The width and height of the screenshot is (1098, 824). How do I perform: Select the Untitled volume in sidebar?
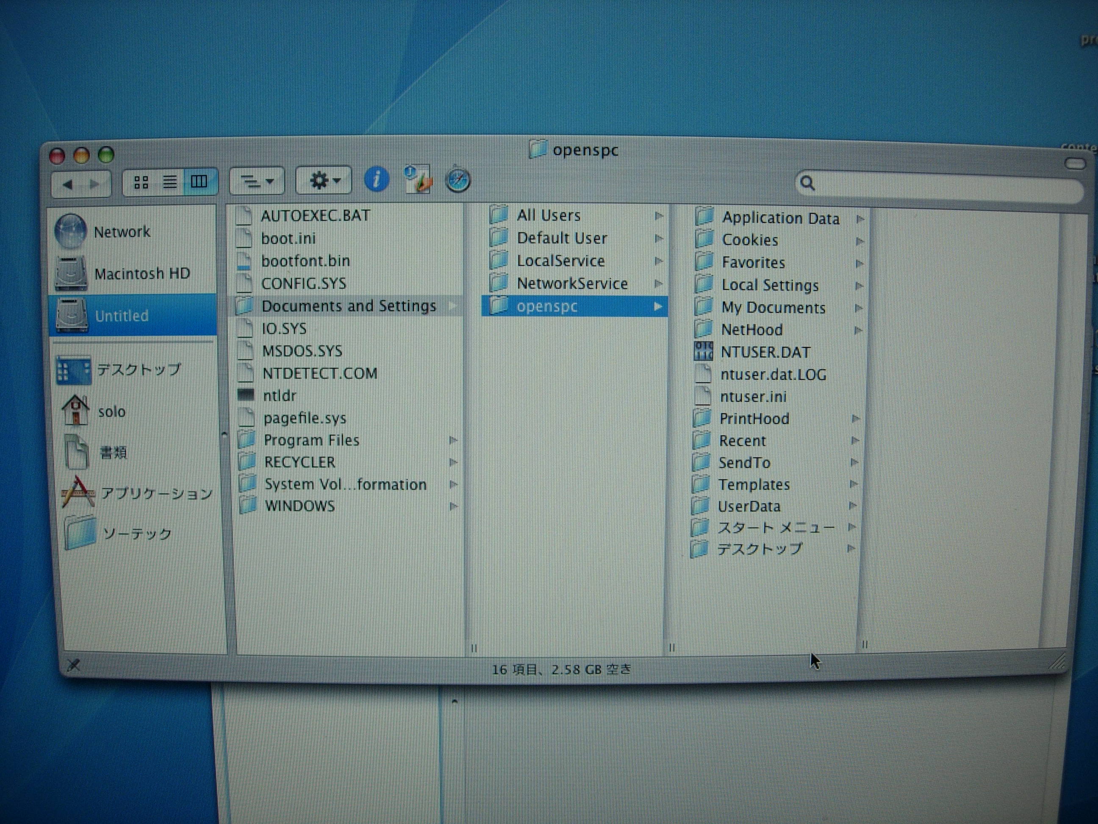tap(133, 315)
